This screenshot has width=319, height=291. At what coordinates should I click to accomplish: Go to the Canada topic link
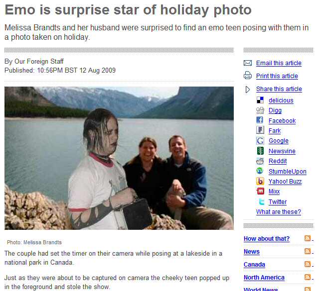tap(254, 265)
